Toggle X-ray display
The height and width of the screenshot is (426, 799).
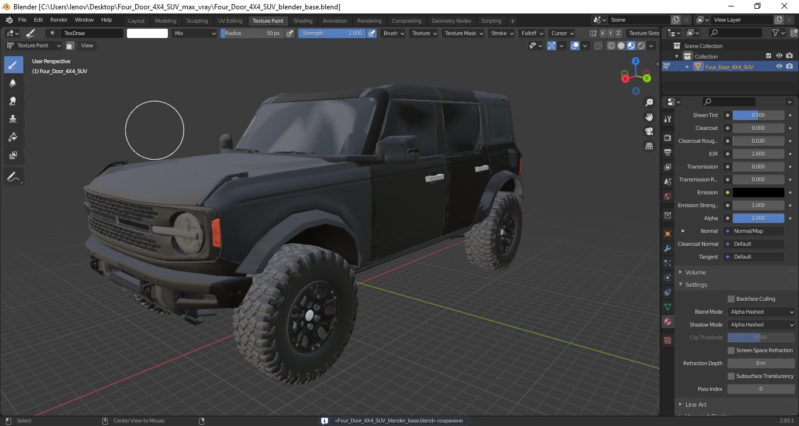click(x=598, y=46)
